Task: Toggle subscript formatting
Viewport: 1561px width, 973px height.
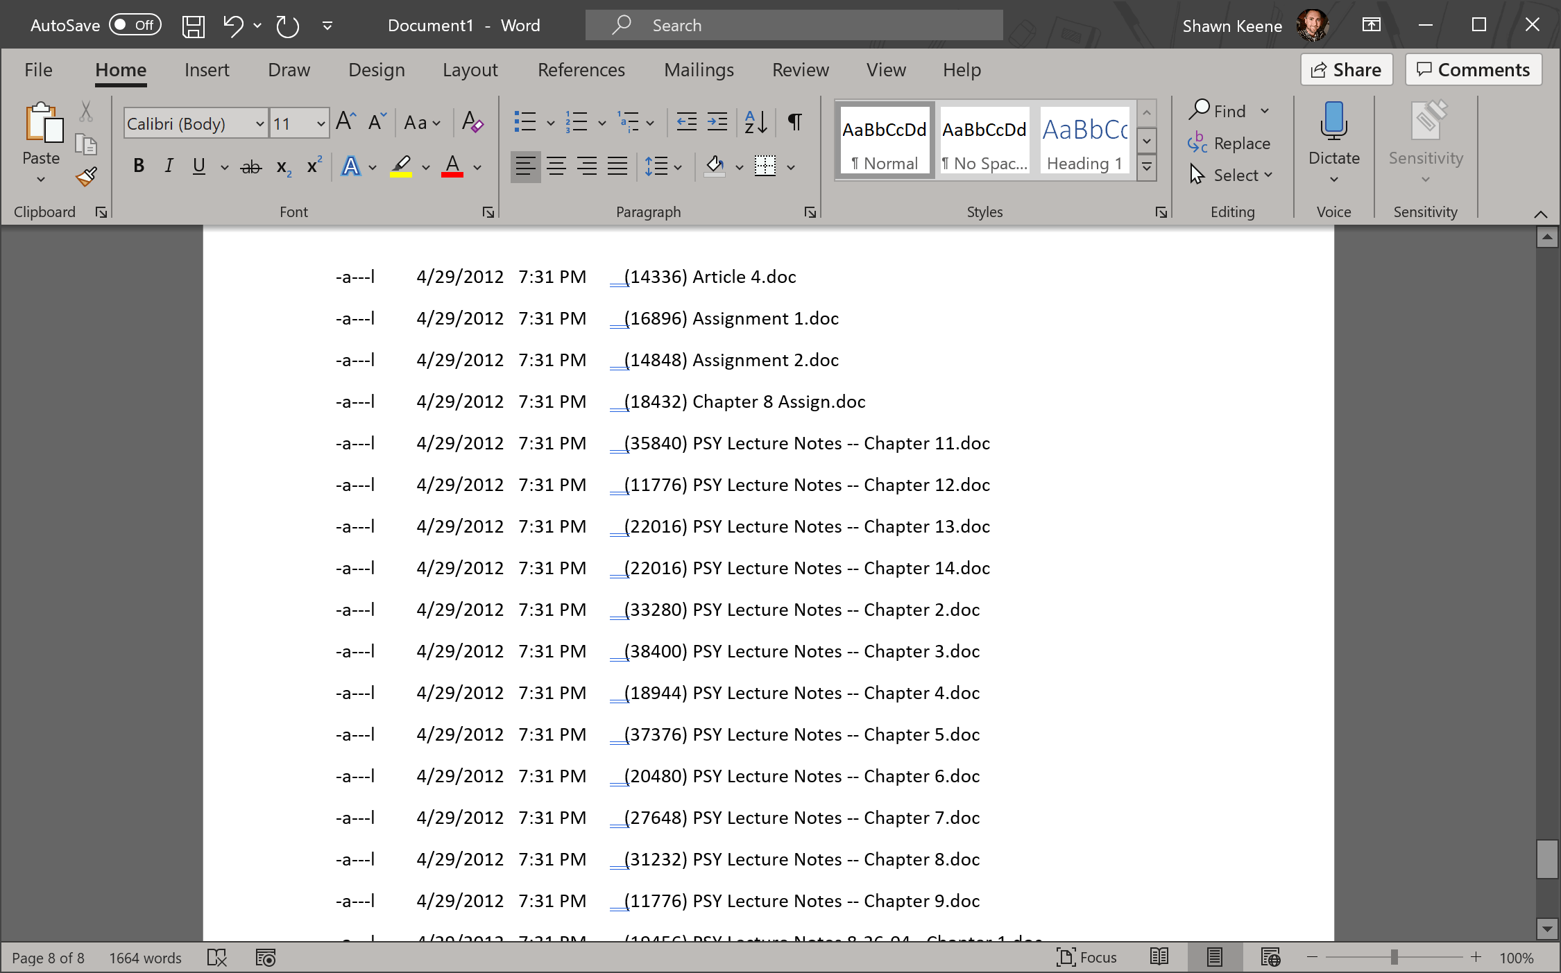Action: click(283, 166)
